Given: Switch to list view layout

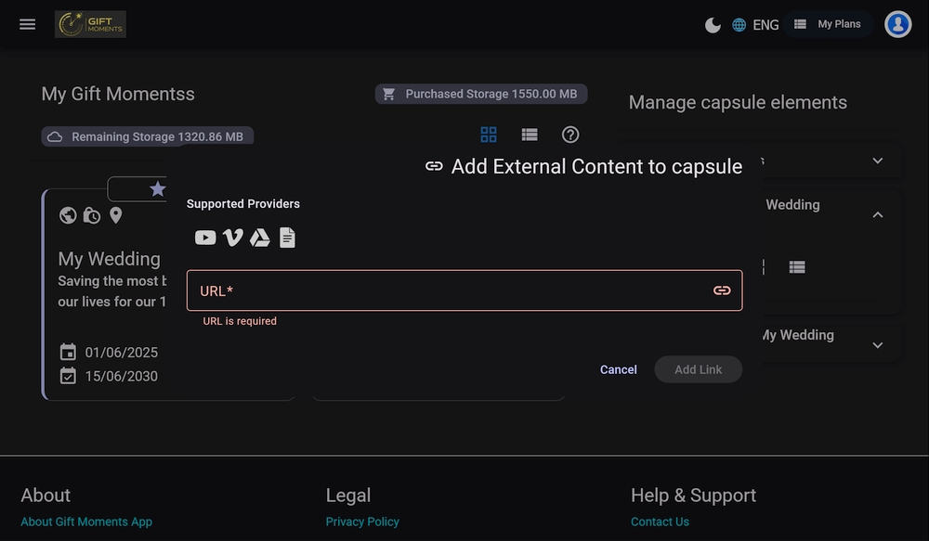Looking at the screenshot, I should click(x=530, y=135).
